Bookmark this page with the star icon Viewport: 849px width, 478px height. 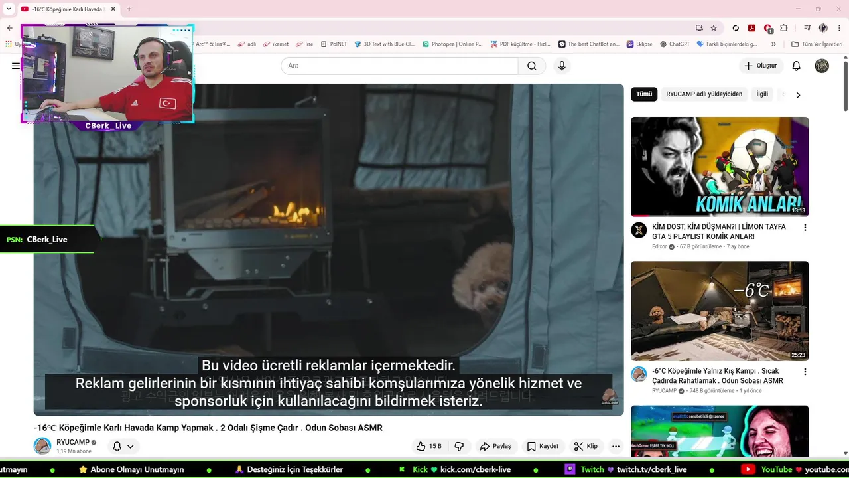[x=714, y=28]
